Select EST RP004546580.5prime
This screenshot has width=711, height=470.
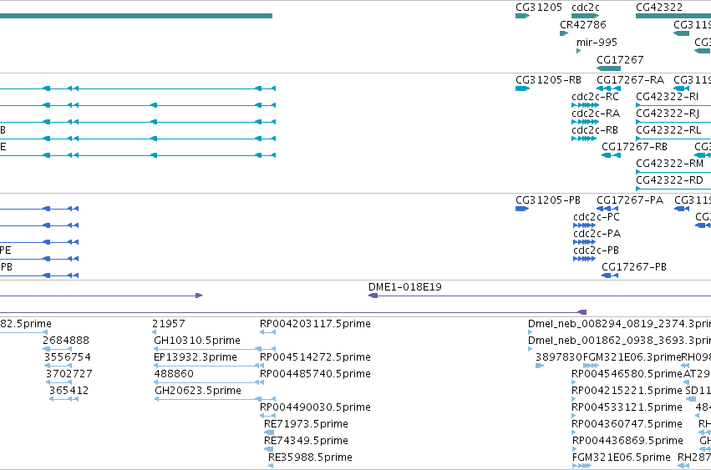click(x=627, y=374)
